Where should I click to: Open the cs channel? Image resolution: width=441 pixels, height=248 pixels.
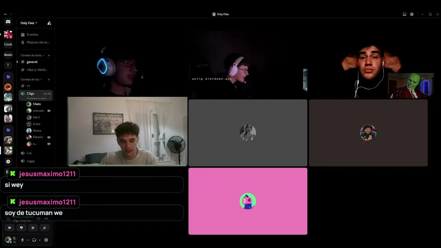click(x=36, y=86)
